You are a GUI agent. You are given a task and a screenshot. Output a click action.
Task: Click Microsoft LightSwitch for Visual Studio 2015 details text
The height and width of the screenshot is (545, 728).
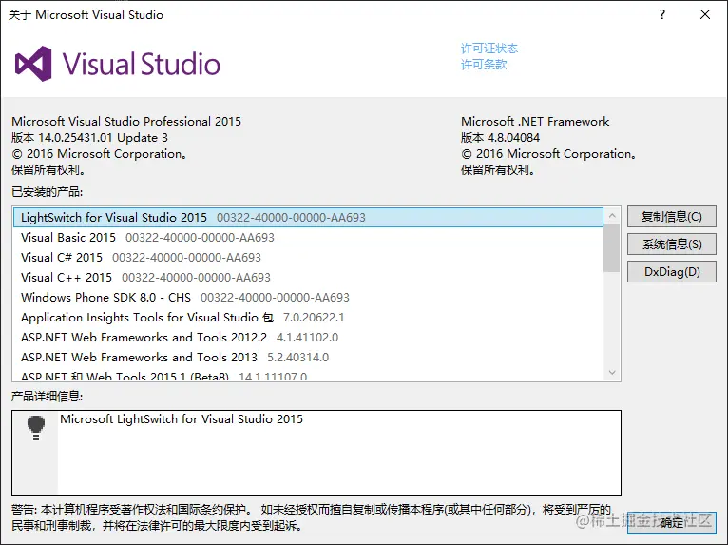click(x=182, y=419)
